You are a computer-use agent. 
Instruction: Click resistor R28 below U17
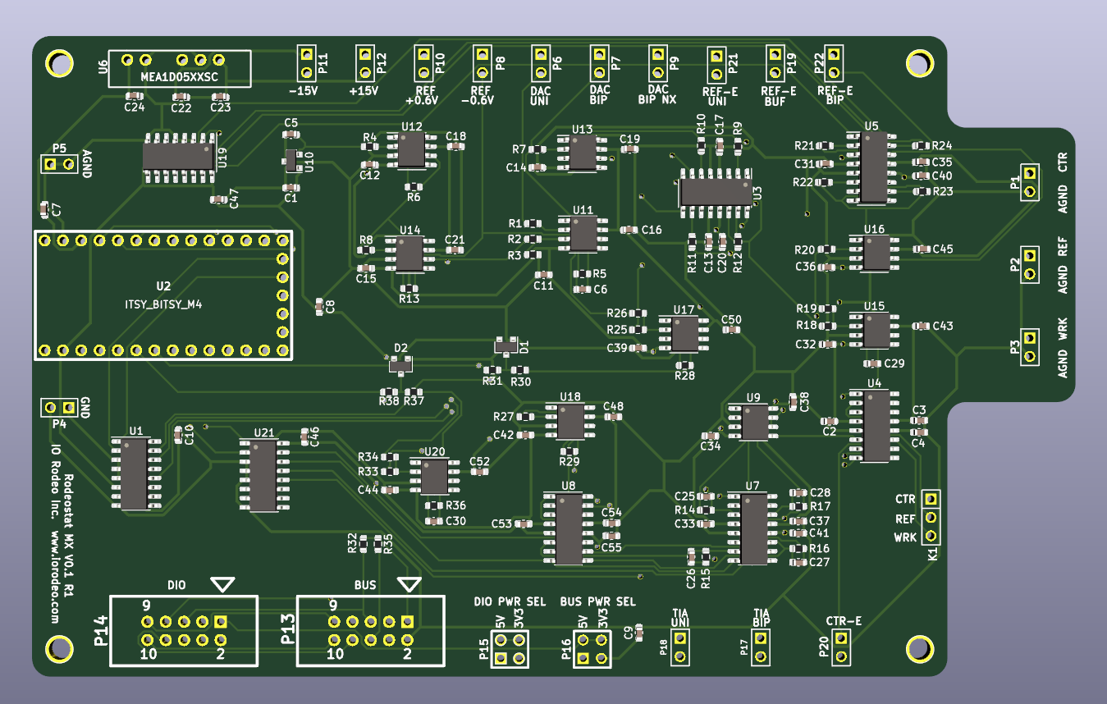684,364
